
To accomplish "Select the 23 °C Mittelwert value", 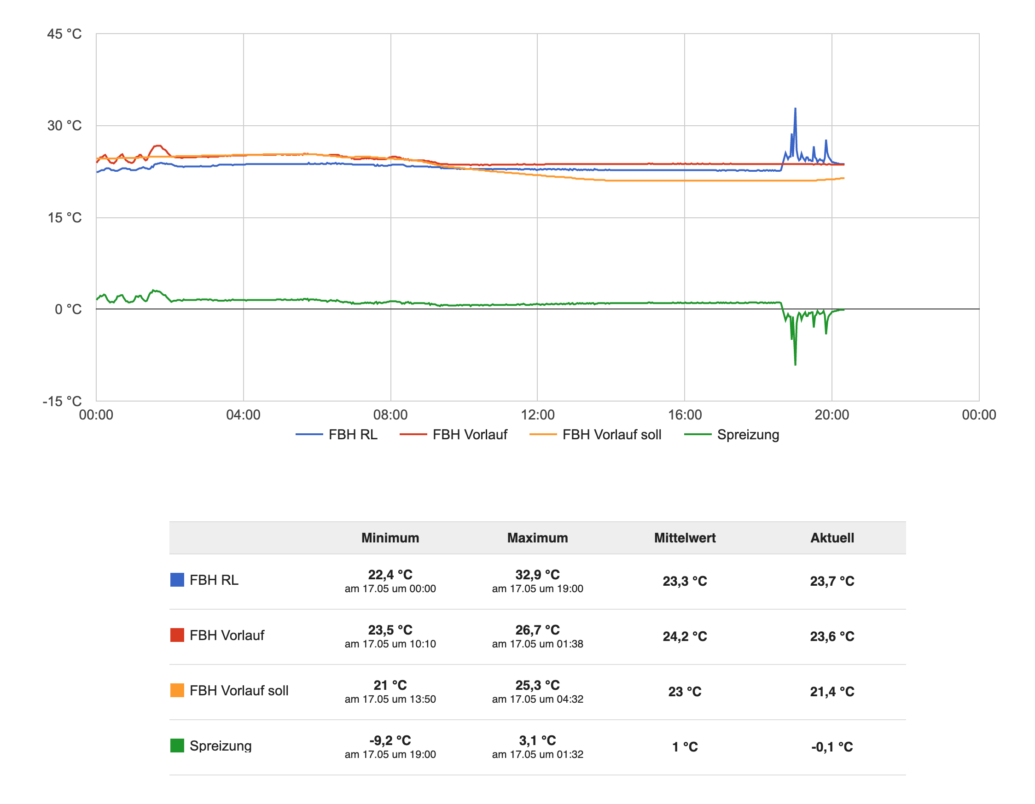I will [685, 692].
